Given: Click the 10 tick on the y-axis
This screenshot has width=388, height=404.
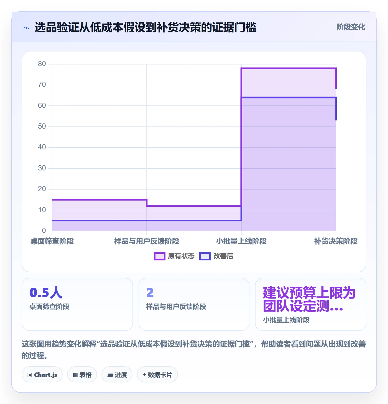Looking at the screenshot, I should (x=42, y=210).
